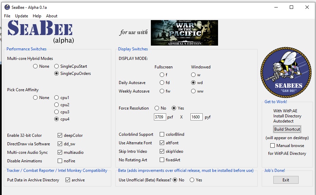
Task: Click the 'Get to Work!' group title
Action: 276,102
